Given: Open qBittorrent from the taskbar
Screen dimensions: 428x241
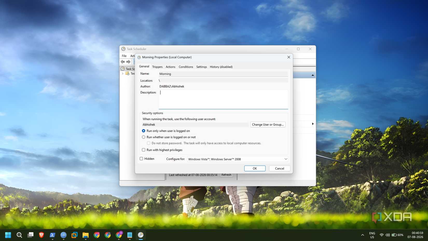Looking at the screenshot, I should [x=64, y=235].
